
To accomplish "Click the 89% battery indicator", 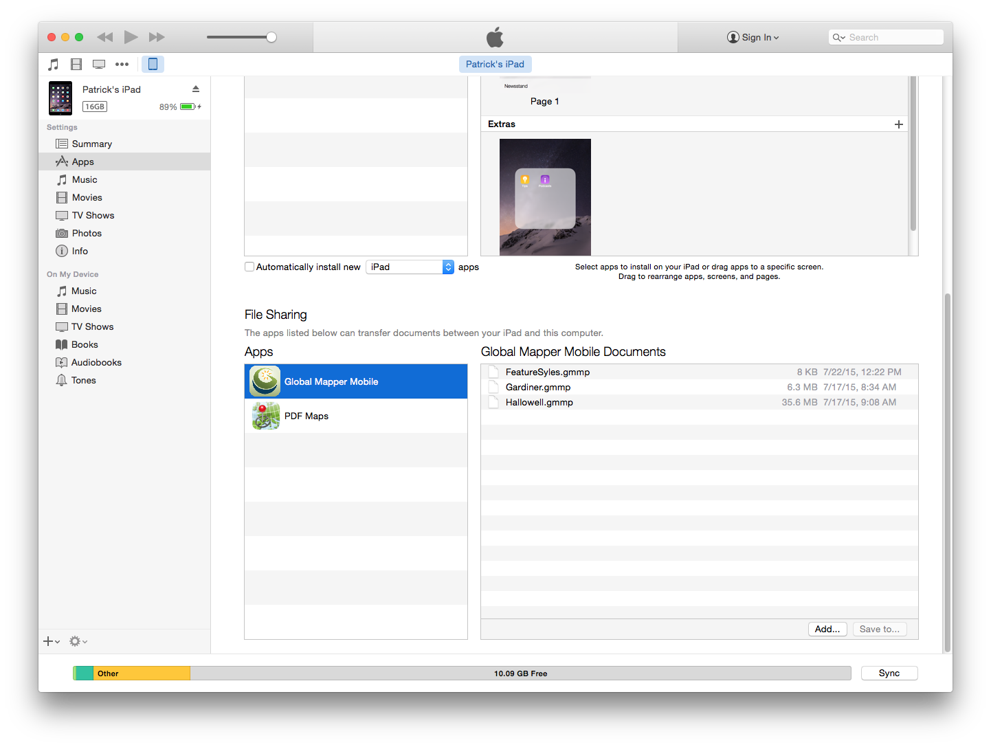I will pyautogui.click(x=180, y=107).
